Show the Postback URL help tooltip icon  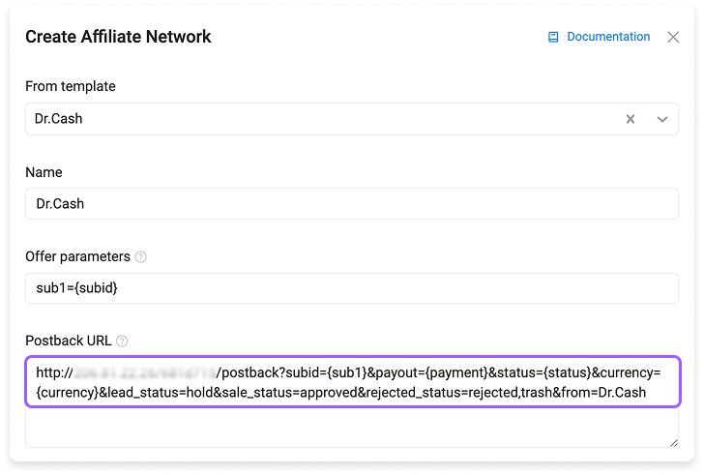point(122,341)
